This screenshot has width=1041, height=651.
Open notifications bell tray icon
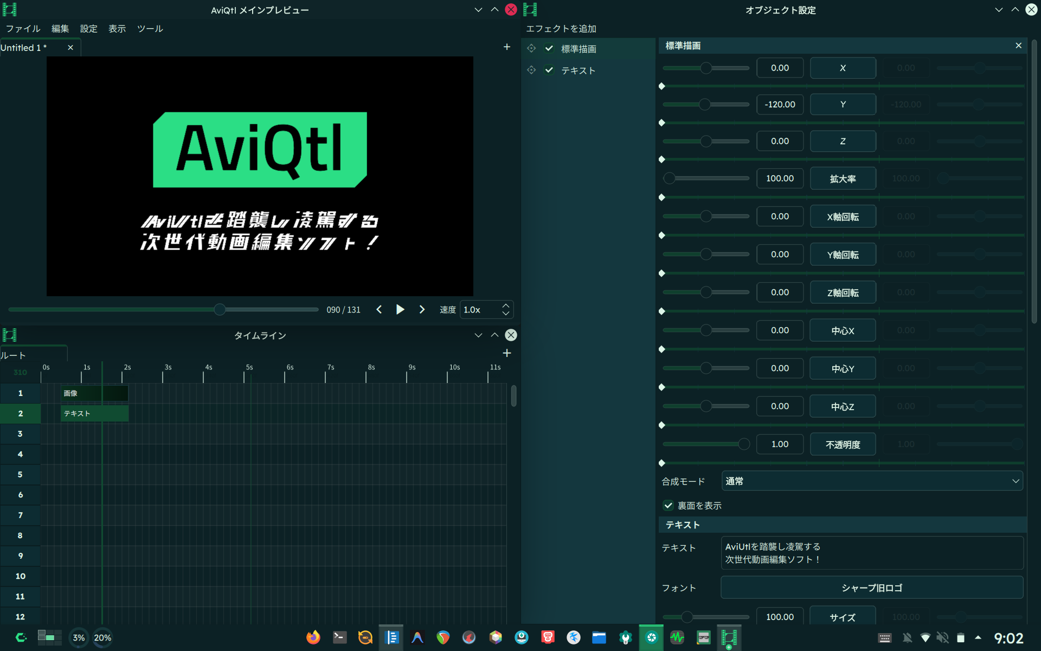click(x=907, y=638)
